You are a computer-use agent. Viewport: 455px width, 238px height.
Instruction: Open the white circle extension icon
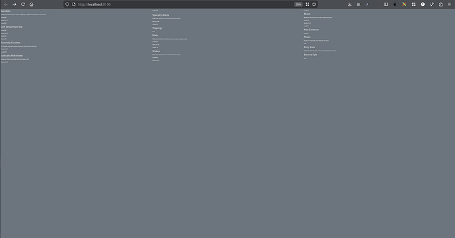(x=423, y=5)
